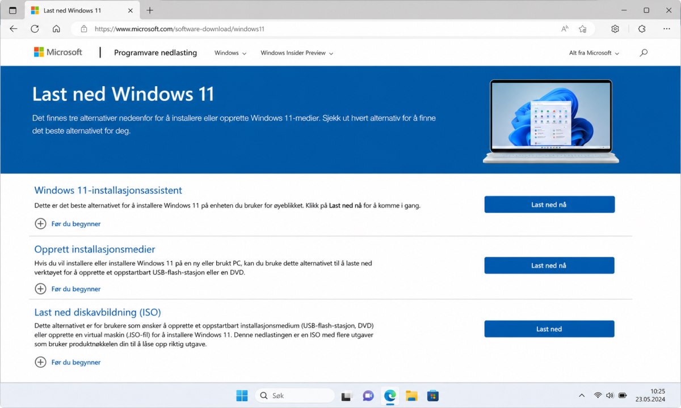Click the taskbar Søk search box
The height and width of the screenshot is (408, 681).
(294, 396)
